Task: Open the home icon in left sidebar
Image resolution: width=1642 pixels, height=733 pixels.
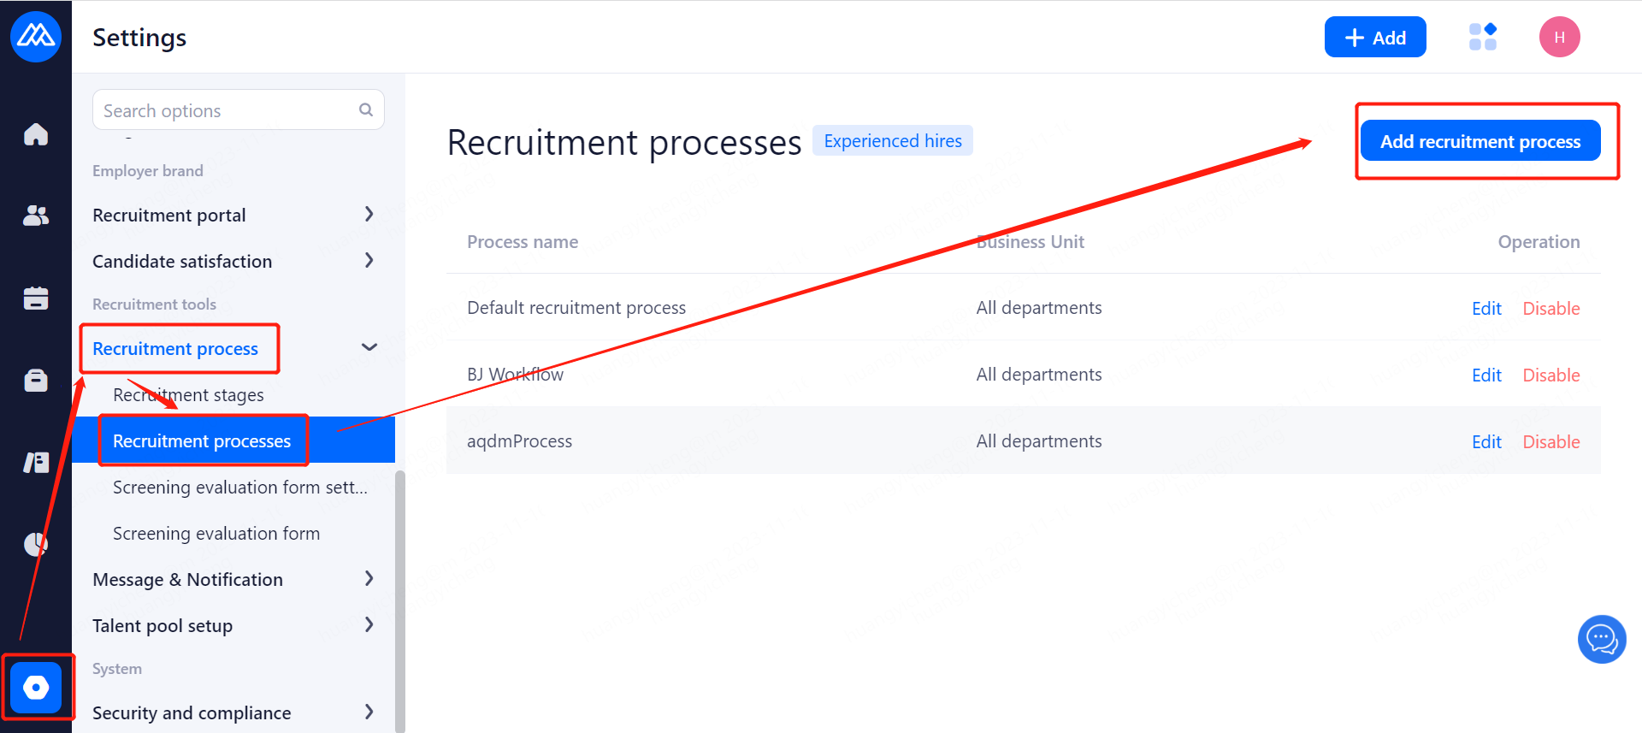Action: (x=36, y=134)
